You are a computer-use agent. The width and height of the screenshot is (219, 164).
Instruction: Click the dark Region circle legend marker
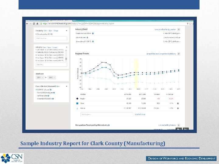click(x=77, y=99)
